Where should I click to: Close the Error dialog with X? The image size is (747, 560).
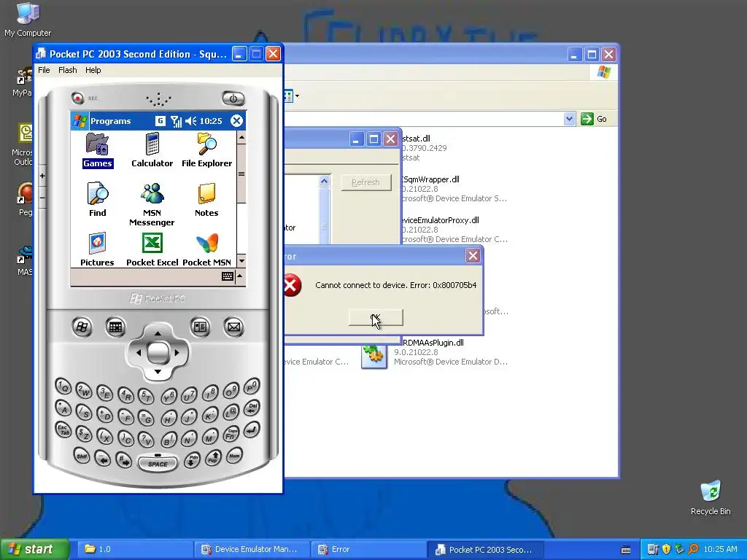(473, 256)
